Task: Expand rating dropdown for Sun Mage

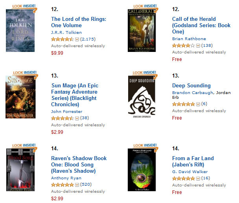Action: click(x=77, y=118)
